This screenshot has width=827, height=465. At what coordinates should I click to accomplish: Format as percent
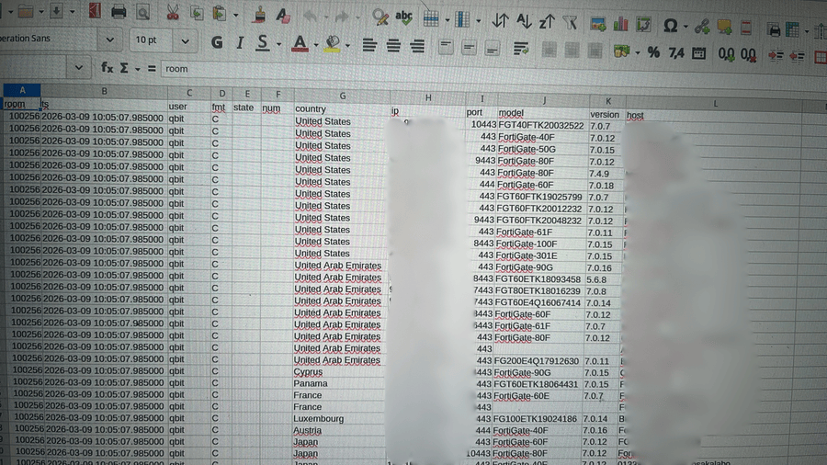tap(653, 52)
